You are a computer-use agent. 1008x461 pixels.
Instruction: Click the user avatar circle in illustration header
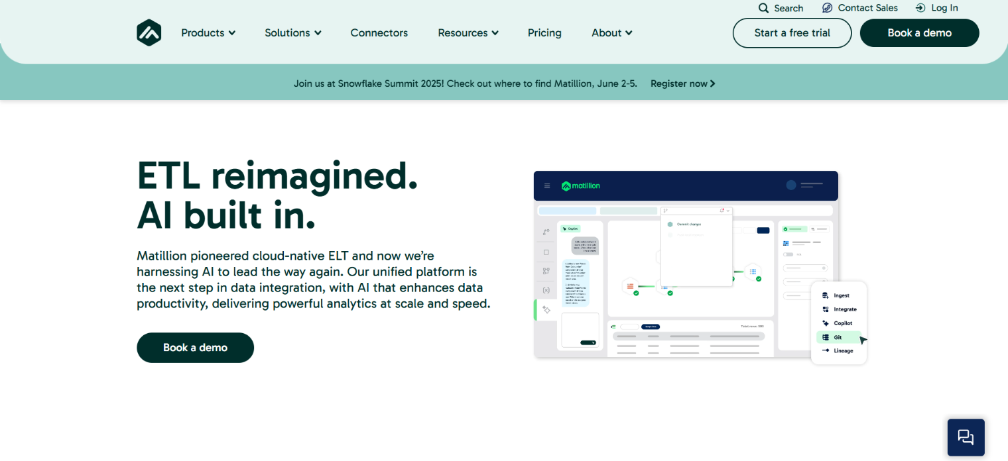[791, 185]
